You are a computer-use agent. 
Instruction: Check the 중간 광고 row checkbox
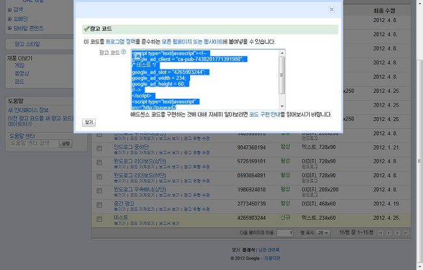coord(100,205)
